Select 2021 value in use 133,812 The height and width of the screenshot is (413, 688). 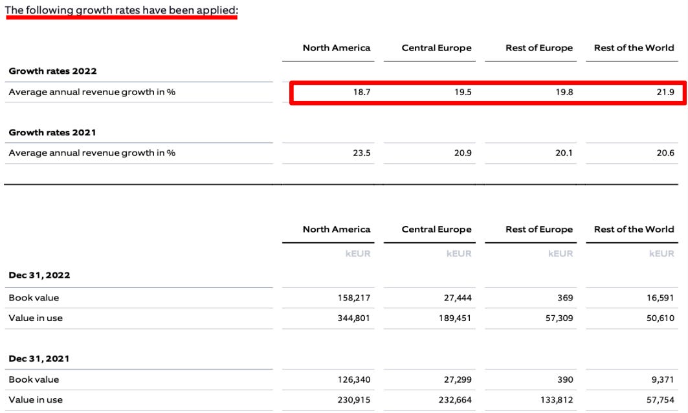pos(557,400)
